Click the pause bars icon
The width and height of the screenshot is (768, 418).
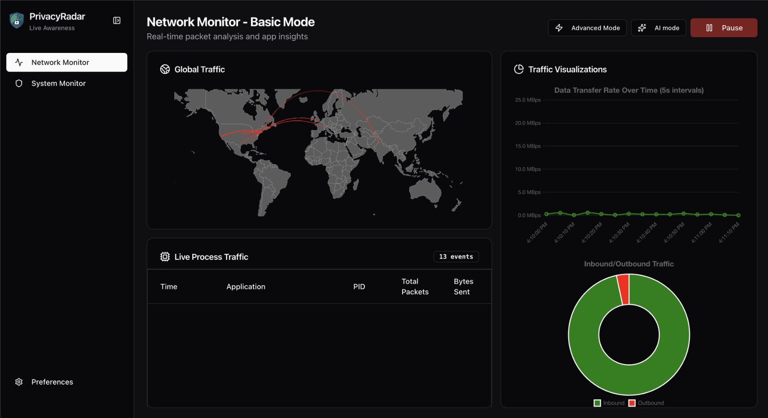[709, 28]
